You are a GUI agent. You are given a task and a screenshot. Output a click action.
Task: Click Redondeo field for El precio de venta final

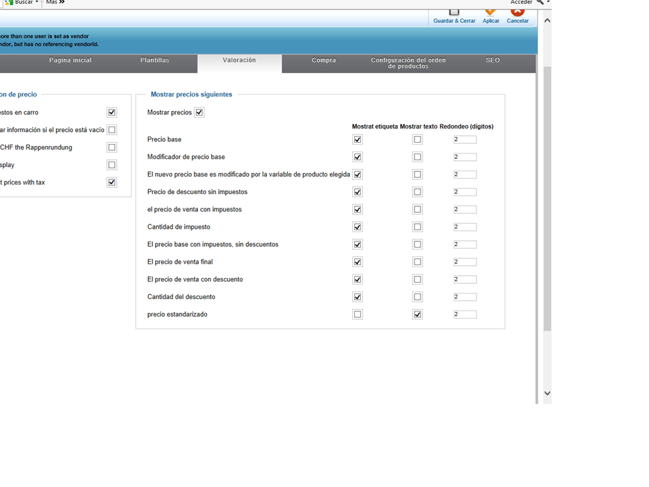[x=465, y=262]
